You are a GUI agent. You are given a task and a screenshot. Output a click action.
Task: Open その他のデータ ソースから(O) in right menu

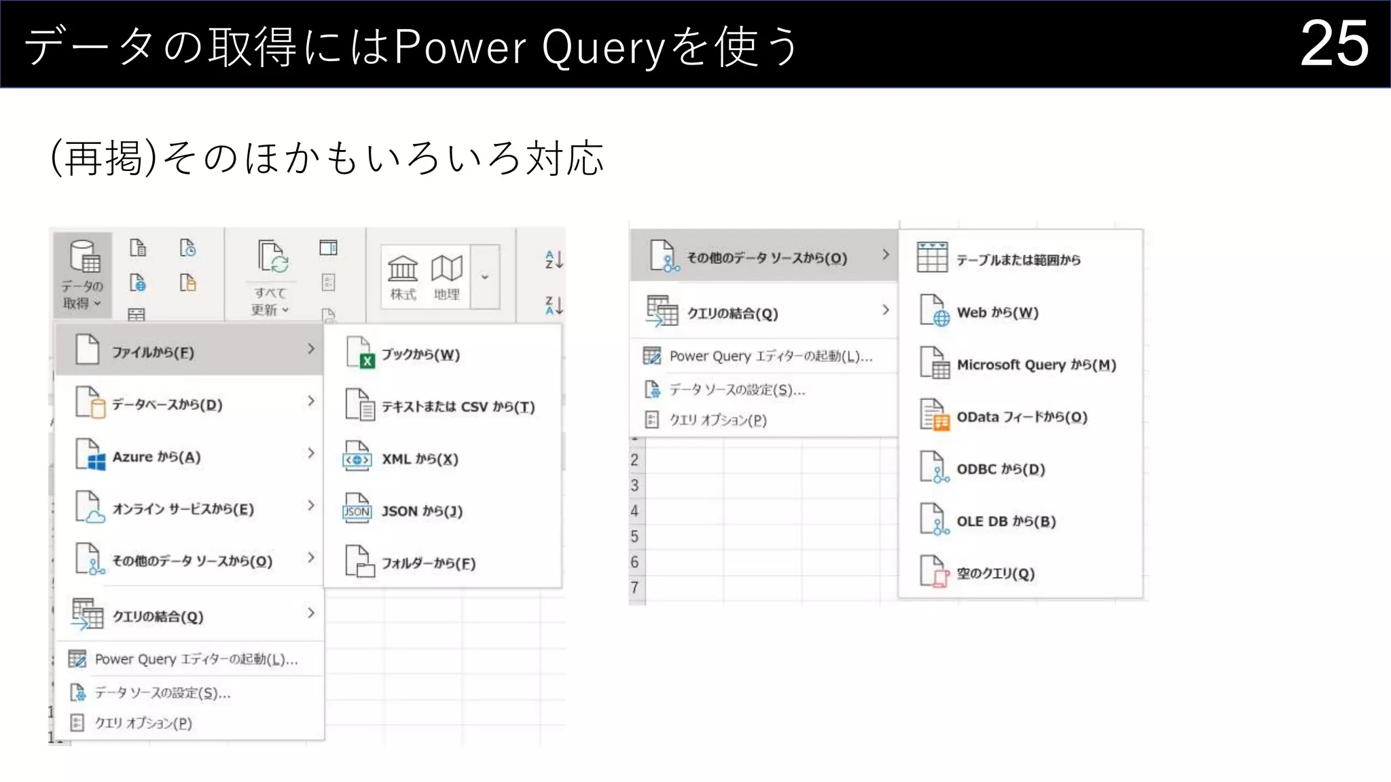click(x=764, y=257)
